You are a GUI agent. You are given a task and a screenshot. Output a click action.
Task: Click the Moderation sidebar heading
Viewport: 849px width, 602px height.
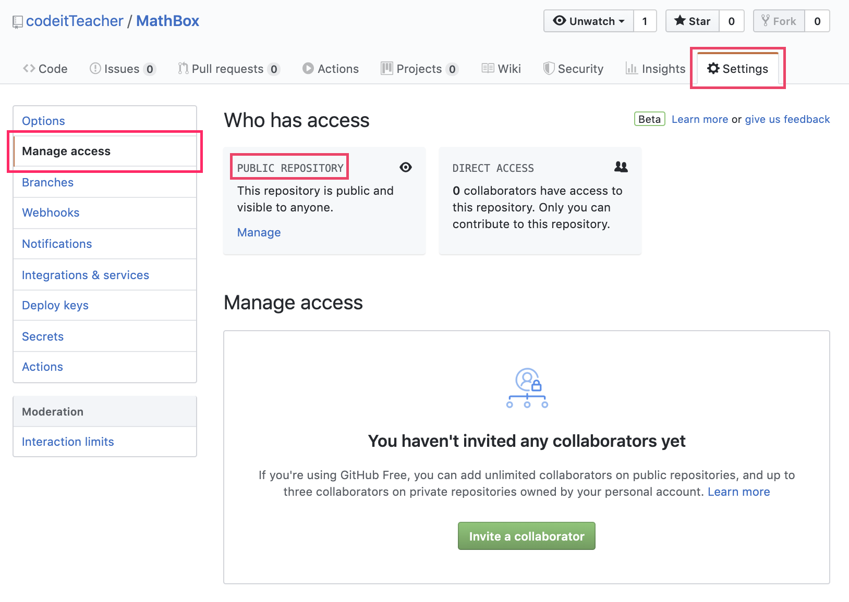105,411
